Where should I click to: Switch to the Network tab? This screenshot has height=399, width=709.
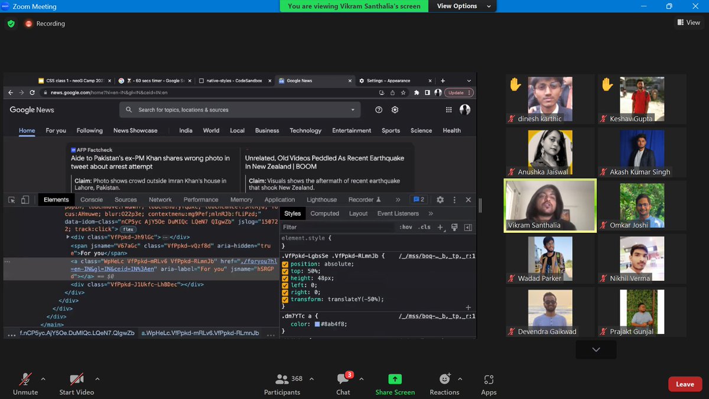pos(160,200)
